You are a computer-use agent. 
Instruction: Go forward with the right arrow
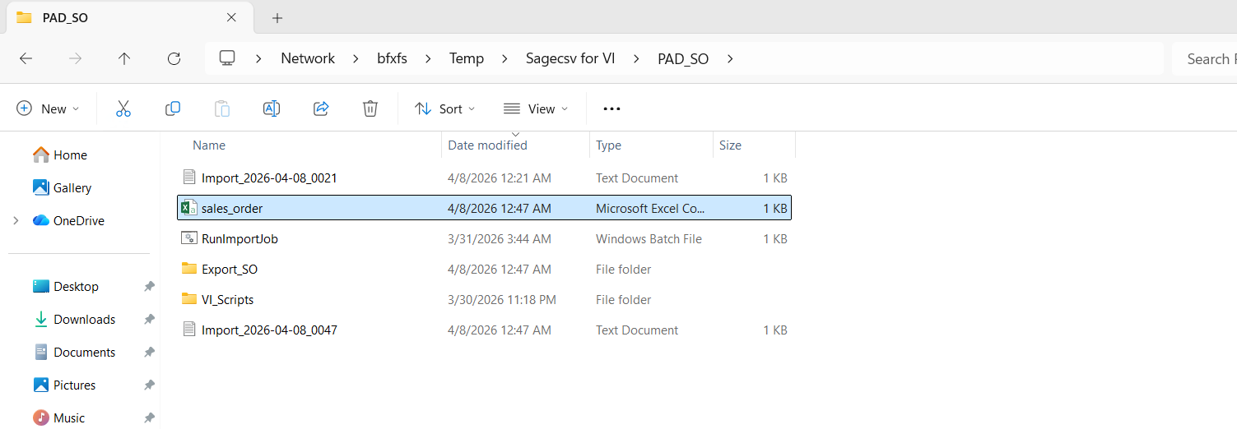point(75,58)
